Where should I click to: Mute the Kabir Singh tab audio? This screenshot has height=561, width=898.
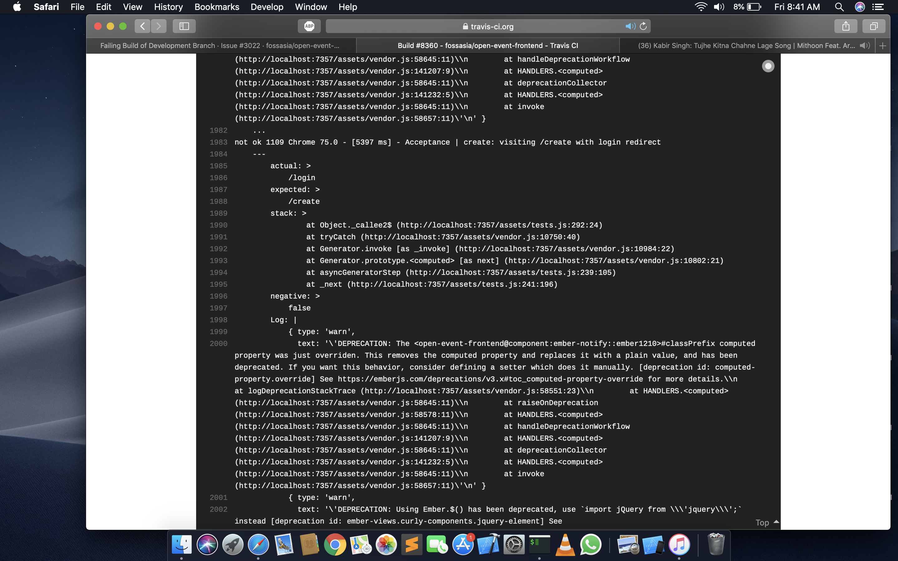click(x=865, y=46)
